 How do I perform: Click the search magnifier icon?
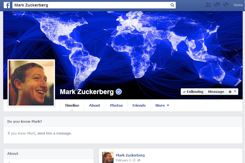point(172,5)
